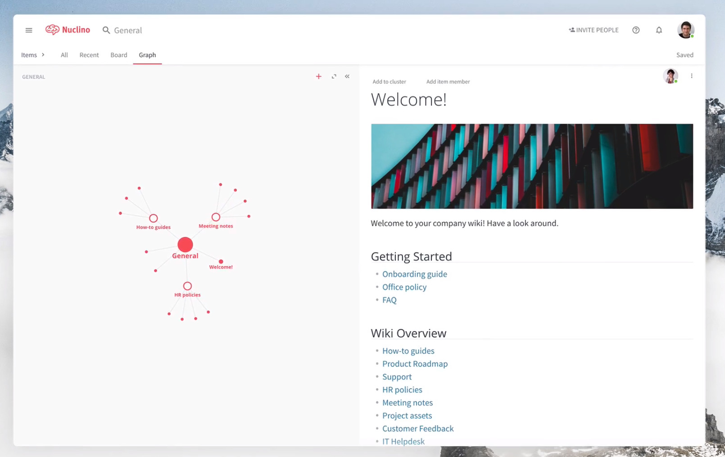Click the Saved status text
Screen dimensions: 725x457
[x=684, y=55]
